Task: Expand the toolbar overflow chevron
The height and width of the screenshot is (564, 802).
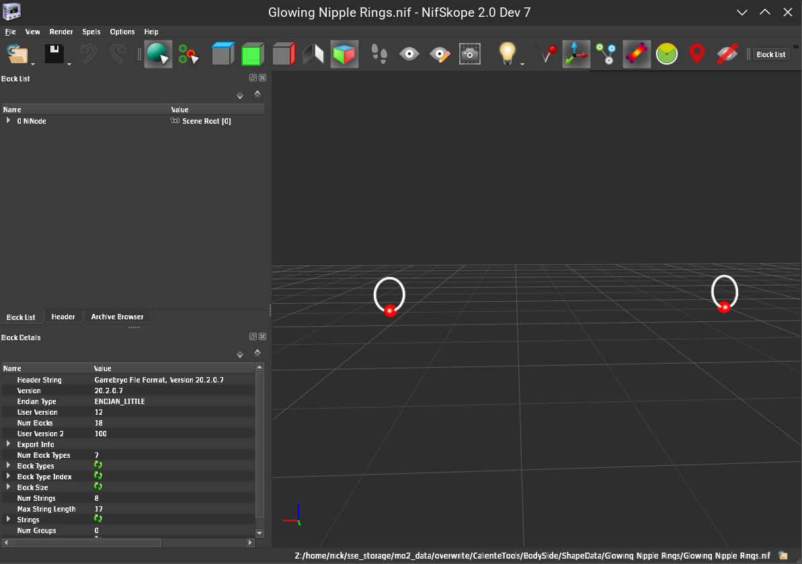Action: [x=796, y=46]
